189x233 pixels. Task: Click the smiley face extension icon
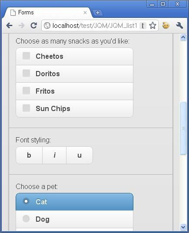pos(166,25)
